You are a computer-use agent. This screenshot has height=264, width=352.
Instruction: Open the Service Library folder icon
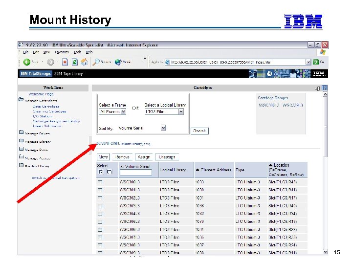pyautogui.click(x=21, y=165)
